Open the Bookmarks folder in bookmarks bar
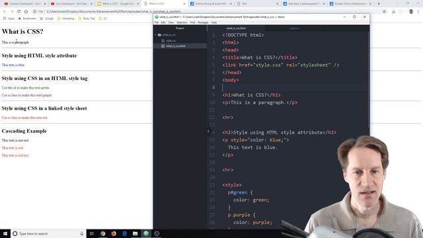423x238 pixels. tap(27, 19)
